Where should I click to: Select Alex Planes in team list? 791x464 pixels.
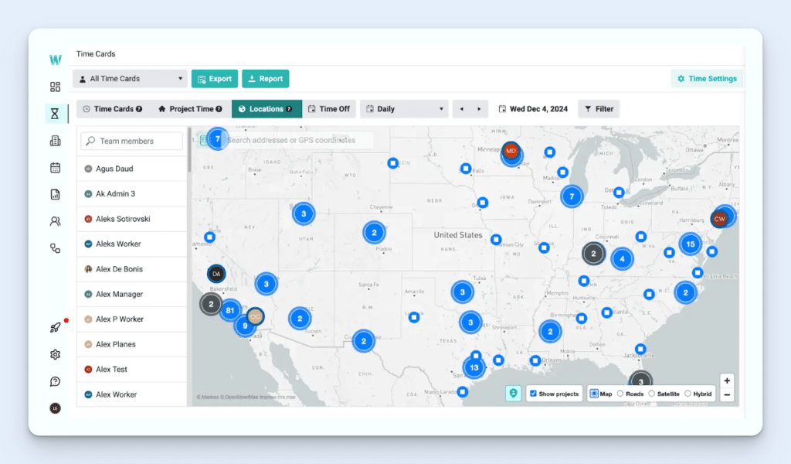tap(131, 344)
